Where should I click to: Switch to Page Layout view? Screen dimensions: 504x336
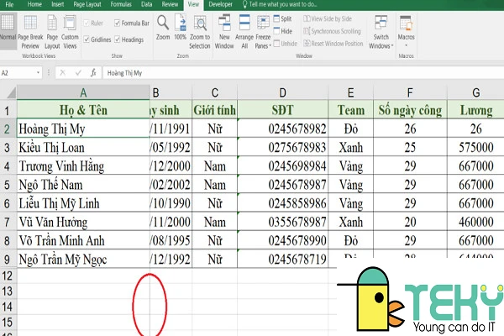point(52,32)
